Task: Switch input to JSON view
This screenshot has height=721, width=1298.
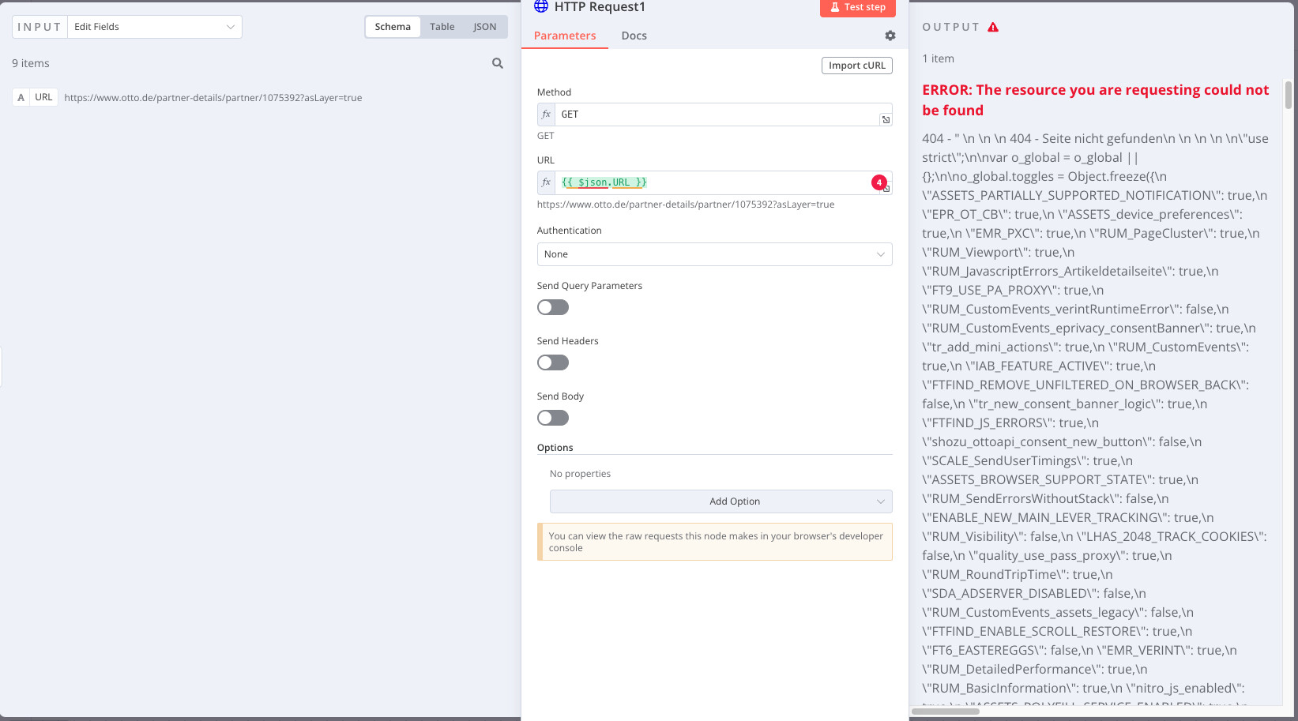Action: (485, 27)
